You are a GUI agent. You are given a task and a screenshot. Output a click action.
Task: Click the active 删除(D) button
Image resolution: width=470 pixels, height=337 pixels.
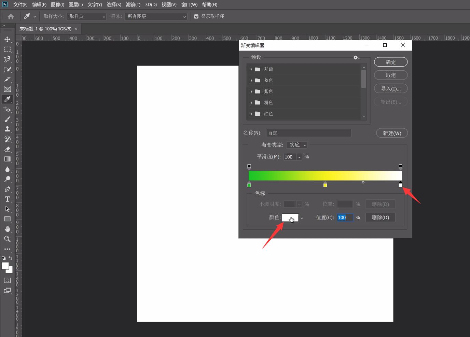pyautogui.click(x=381, y=217)
